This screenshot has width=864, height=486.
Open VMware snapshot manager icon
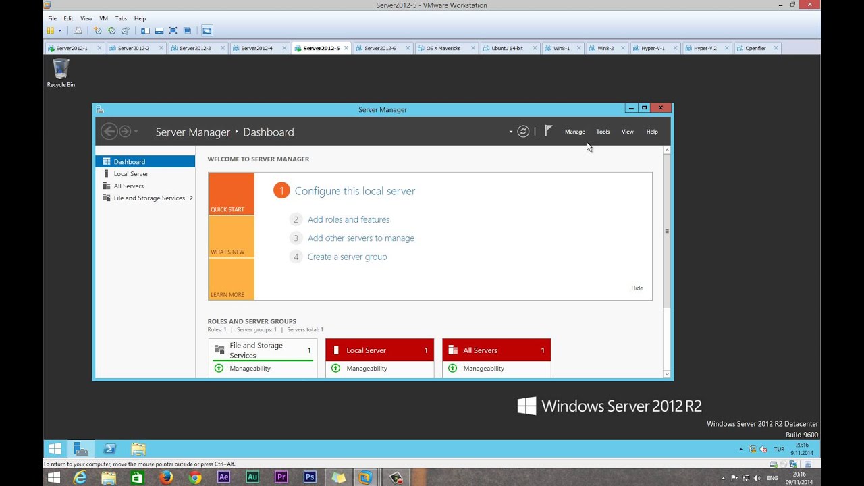point(125,30)
